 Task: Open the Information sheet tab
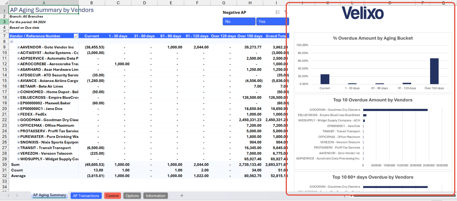(155, 196)
